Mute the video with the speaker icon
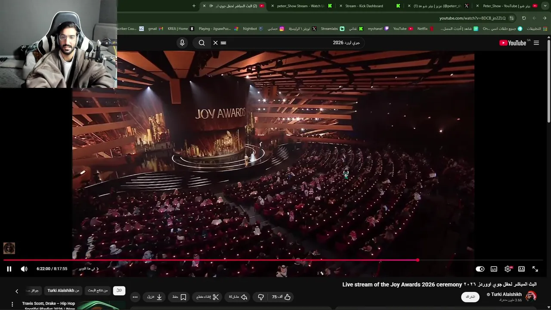Image resolution: width=551 pixels, height=310 pixels. (x=24, y=269)
